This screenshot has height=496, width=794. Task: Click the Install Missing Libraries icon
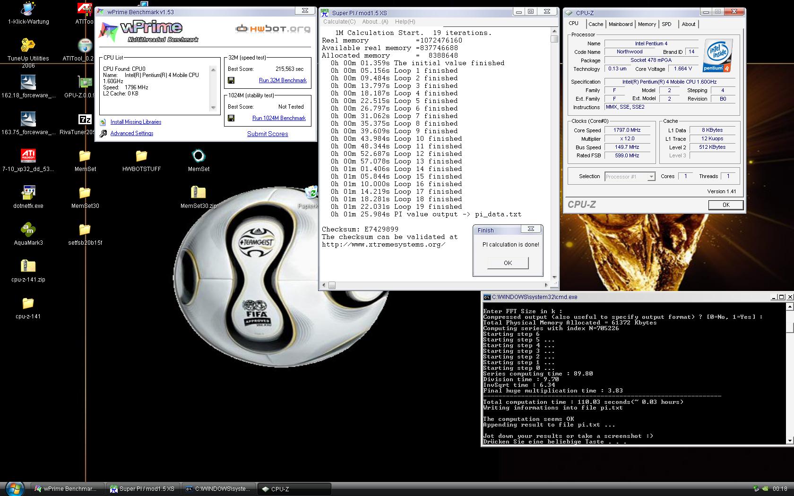pyautogui.click(x=103, y=122)
